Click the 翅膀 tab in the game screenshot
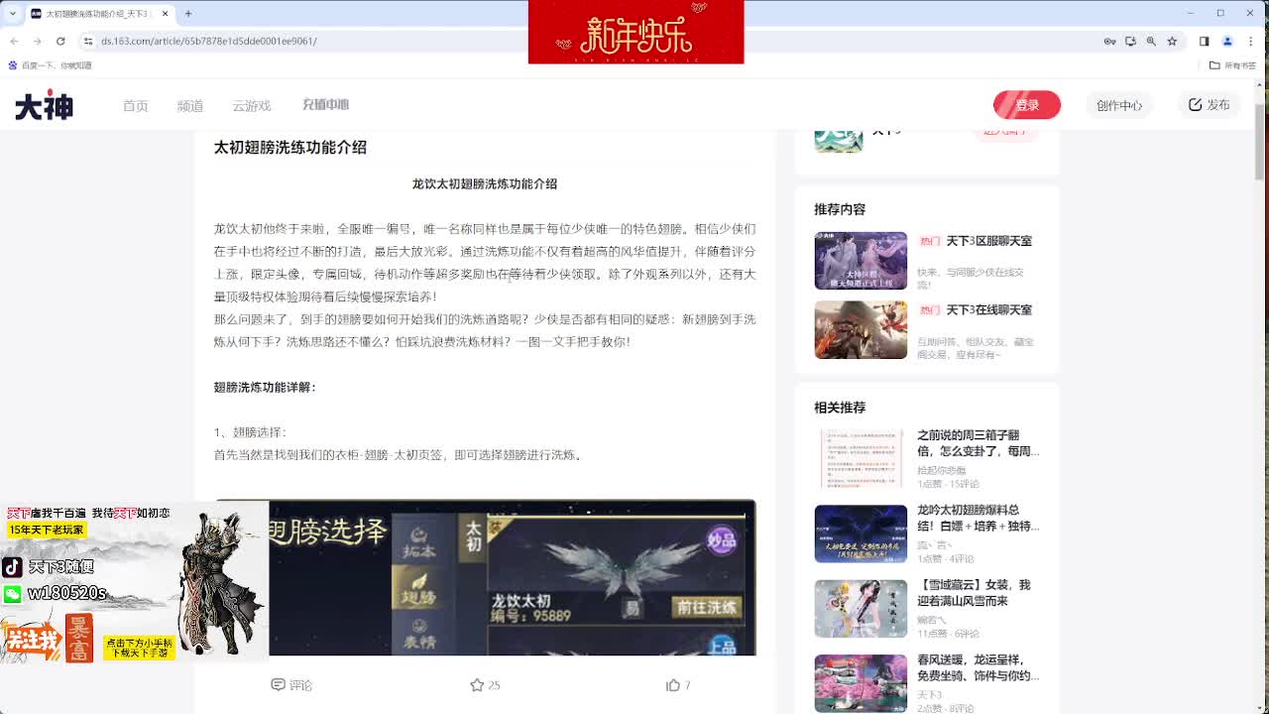The height and width of the screenshot is (714, 1269). [418, 587]
